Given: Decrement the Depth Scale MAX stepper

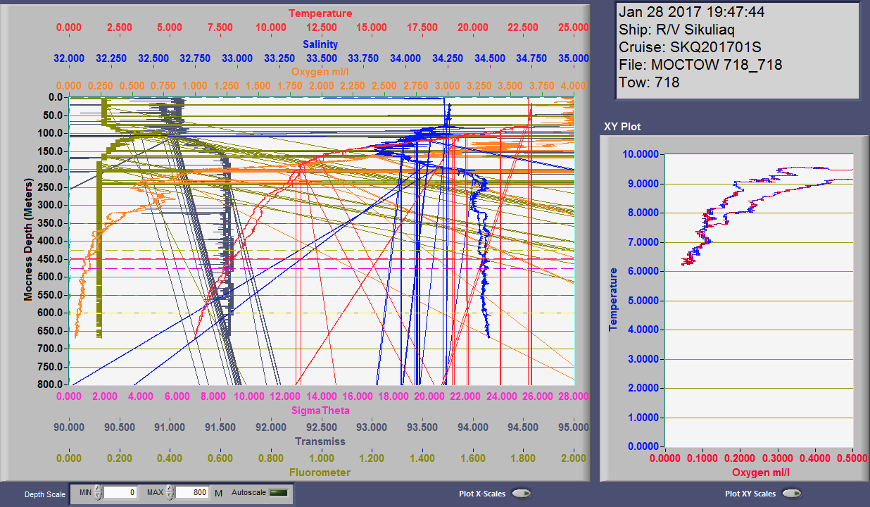Looking at the screenshot, I should point(170,496).
